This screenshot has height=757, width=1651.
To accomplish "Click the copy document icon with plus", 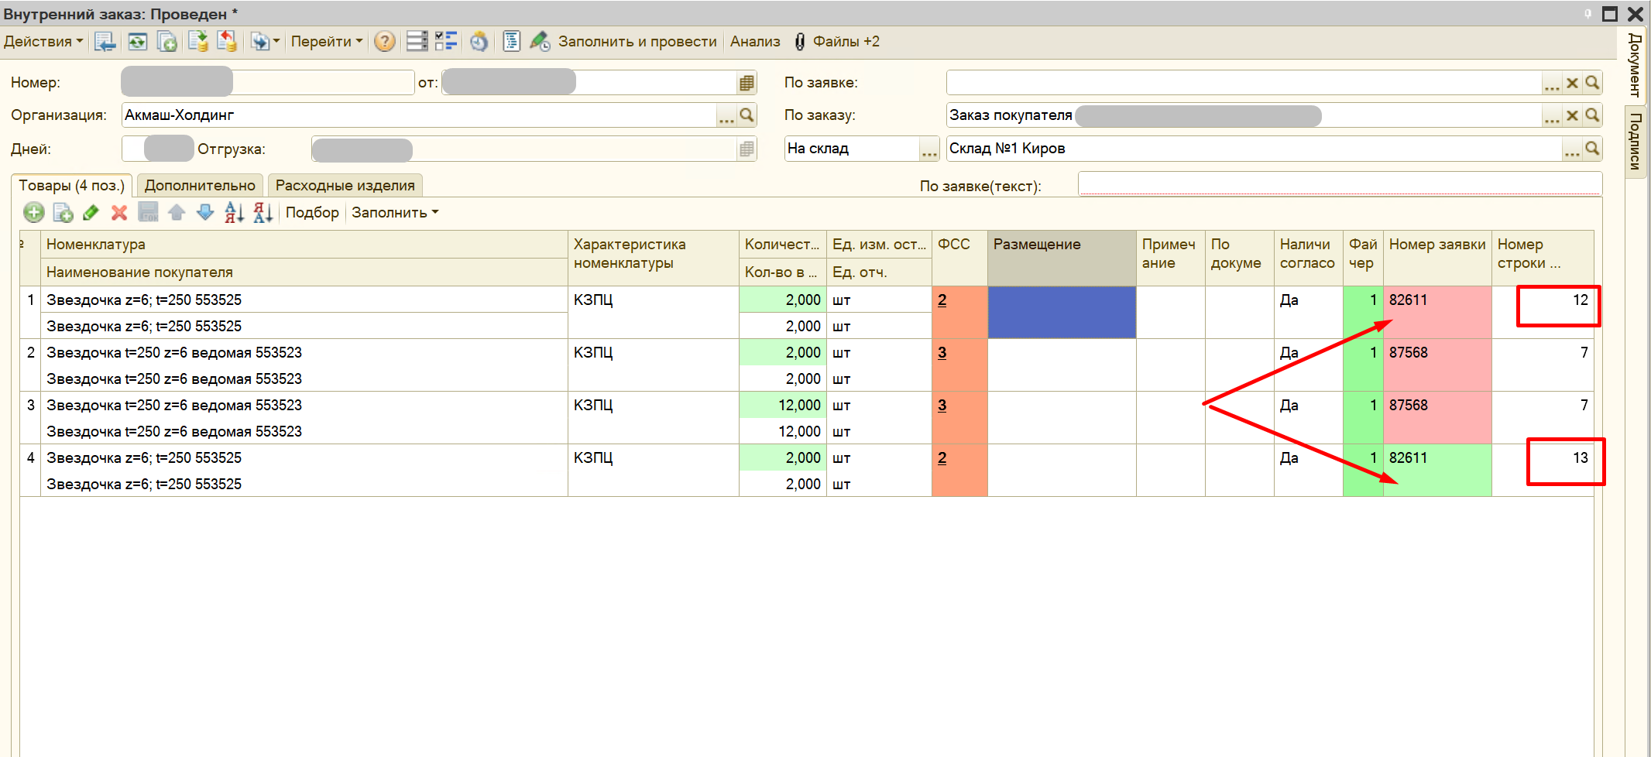I will pyautogui.click(x=167, y=42).
